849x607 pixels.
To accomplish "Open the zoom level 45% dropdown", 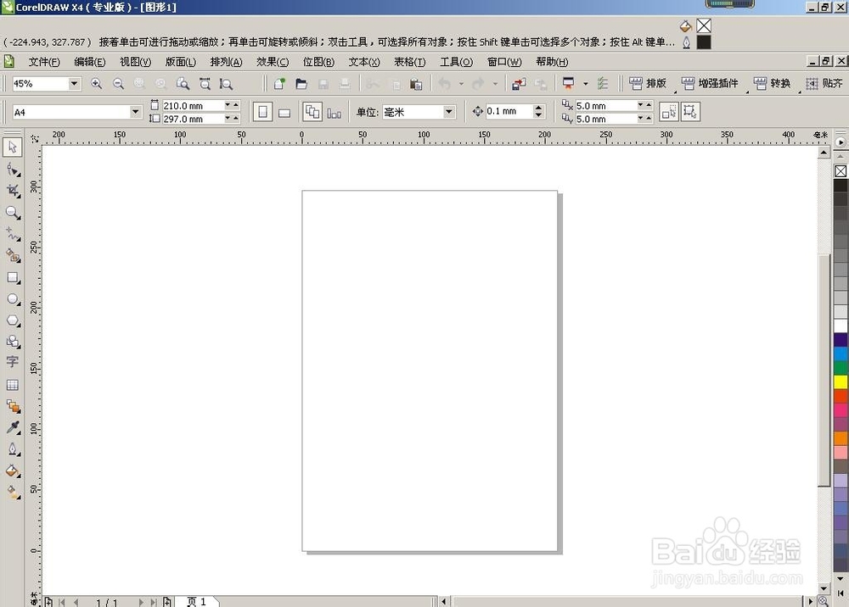I will pos(74,84).
